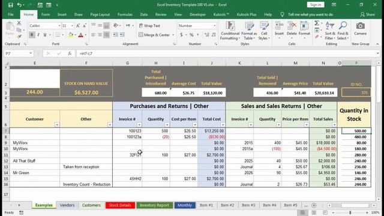Open the Inventory Report sheet tab
This screenshot has width=384, height=216.
155,205
